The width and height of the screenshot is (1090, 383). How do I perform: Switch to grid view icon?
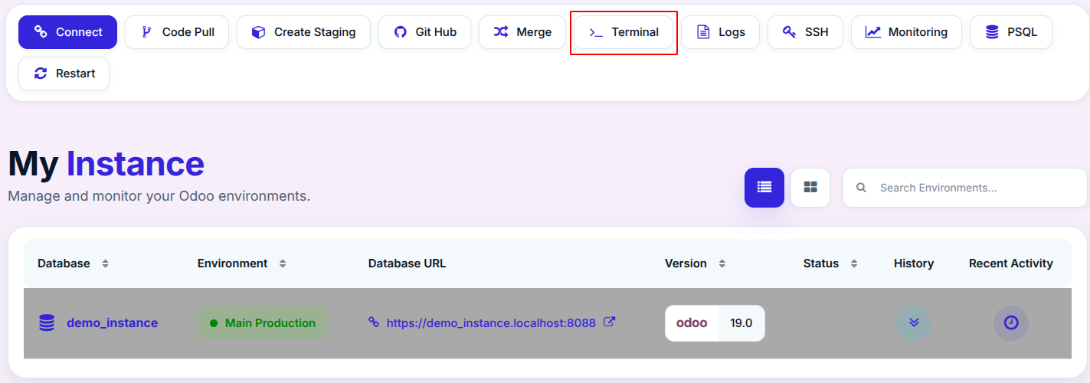click(x=810, y=188)
